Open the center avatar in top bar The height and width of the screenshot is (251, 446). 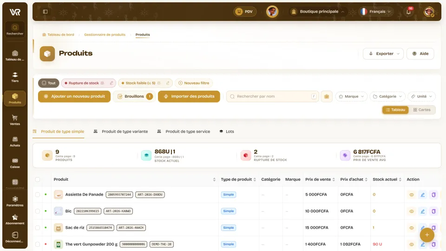coord(272,12)
